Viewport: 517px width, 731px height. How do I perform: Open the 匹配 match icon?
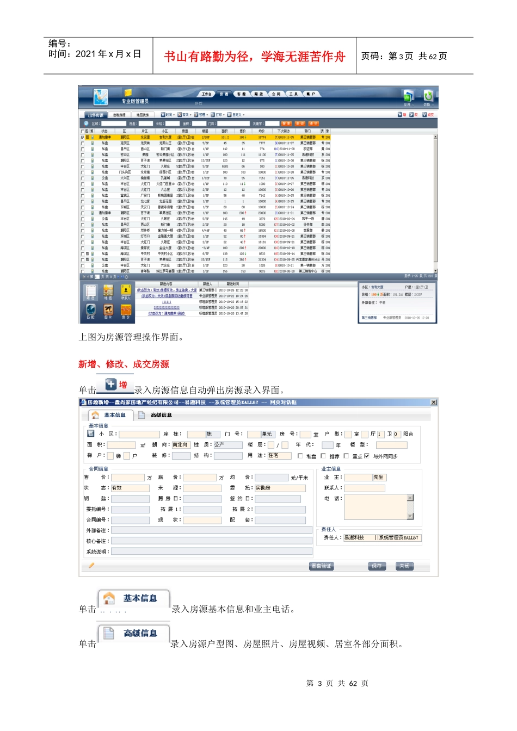click(91, 312)
